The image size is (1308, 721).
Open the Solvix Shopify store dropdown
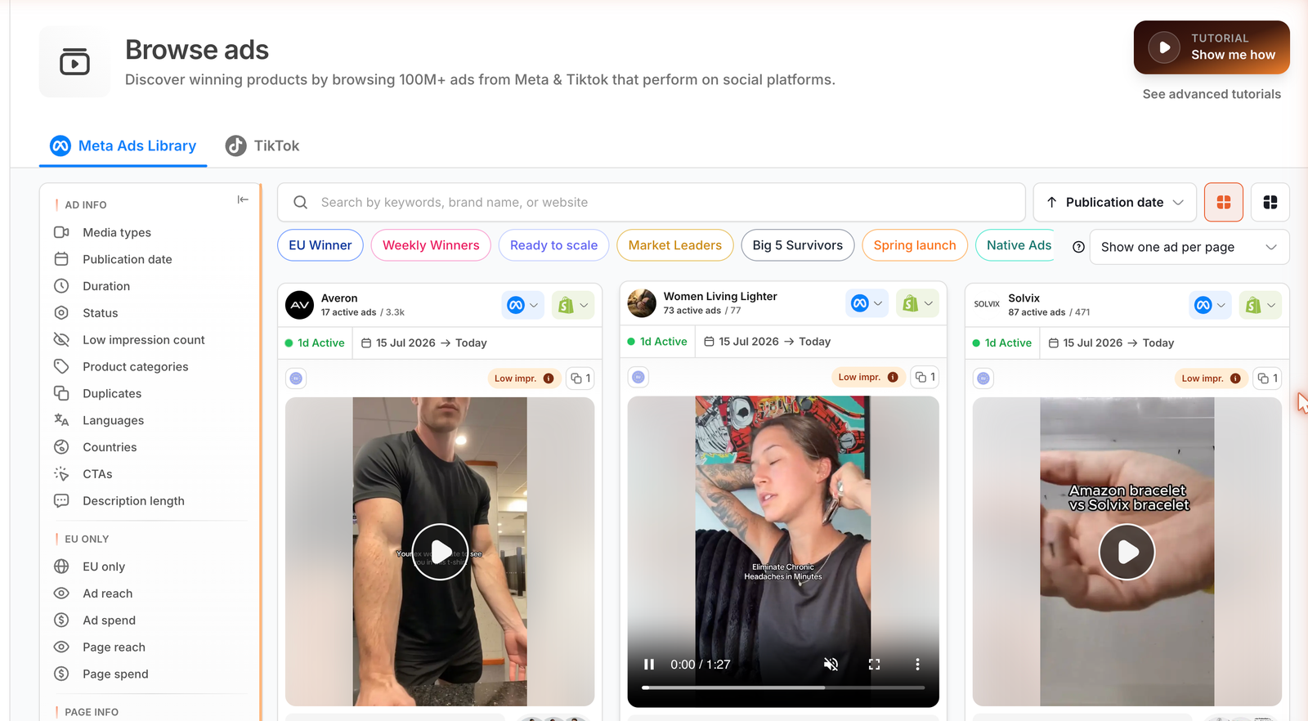click(x=1261, y=305)
